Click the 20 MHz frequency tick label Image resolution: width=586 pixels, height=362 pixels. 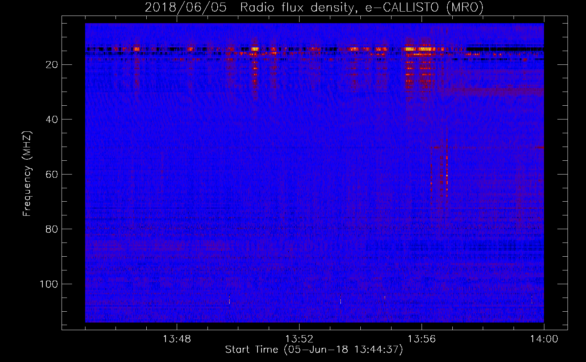52,65
